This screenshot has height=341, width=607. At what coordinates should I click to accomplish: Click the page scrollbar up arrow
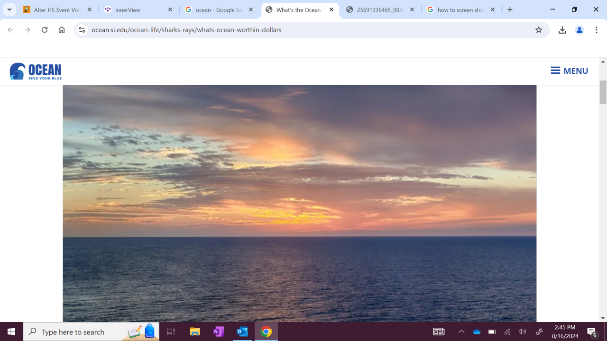click(x=603, y=62)
